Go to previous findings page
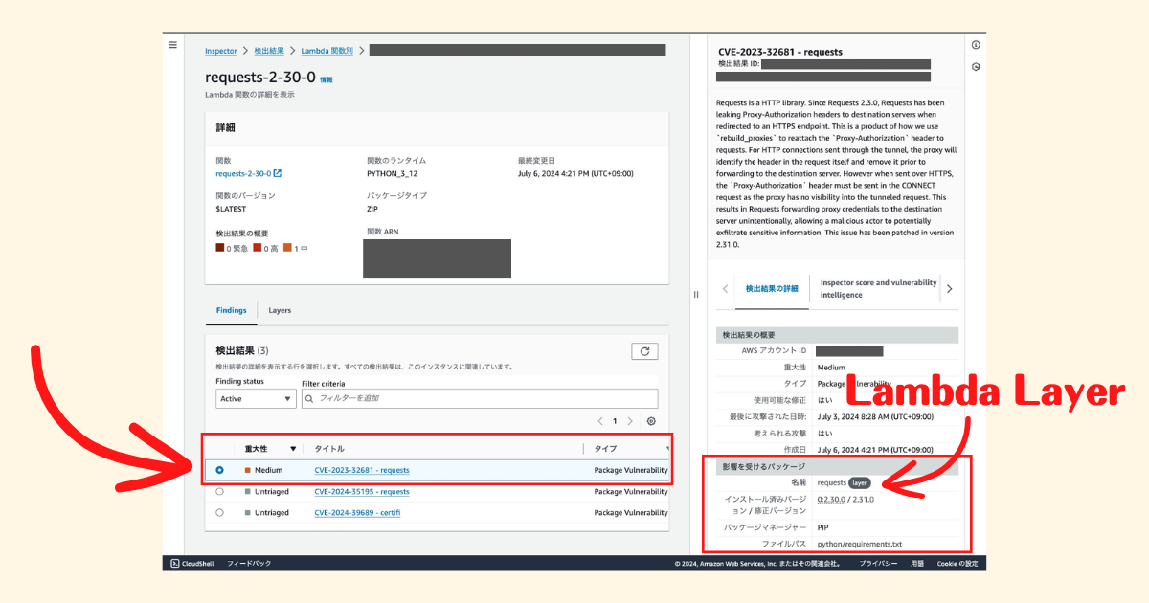Image resolution: width=1149 pixels, height=603 pixels. [600, 421]
